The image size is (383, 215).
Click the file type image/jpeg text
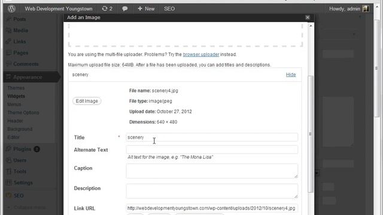point(160,101)
